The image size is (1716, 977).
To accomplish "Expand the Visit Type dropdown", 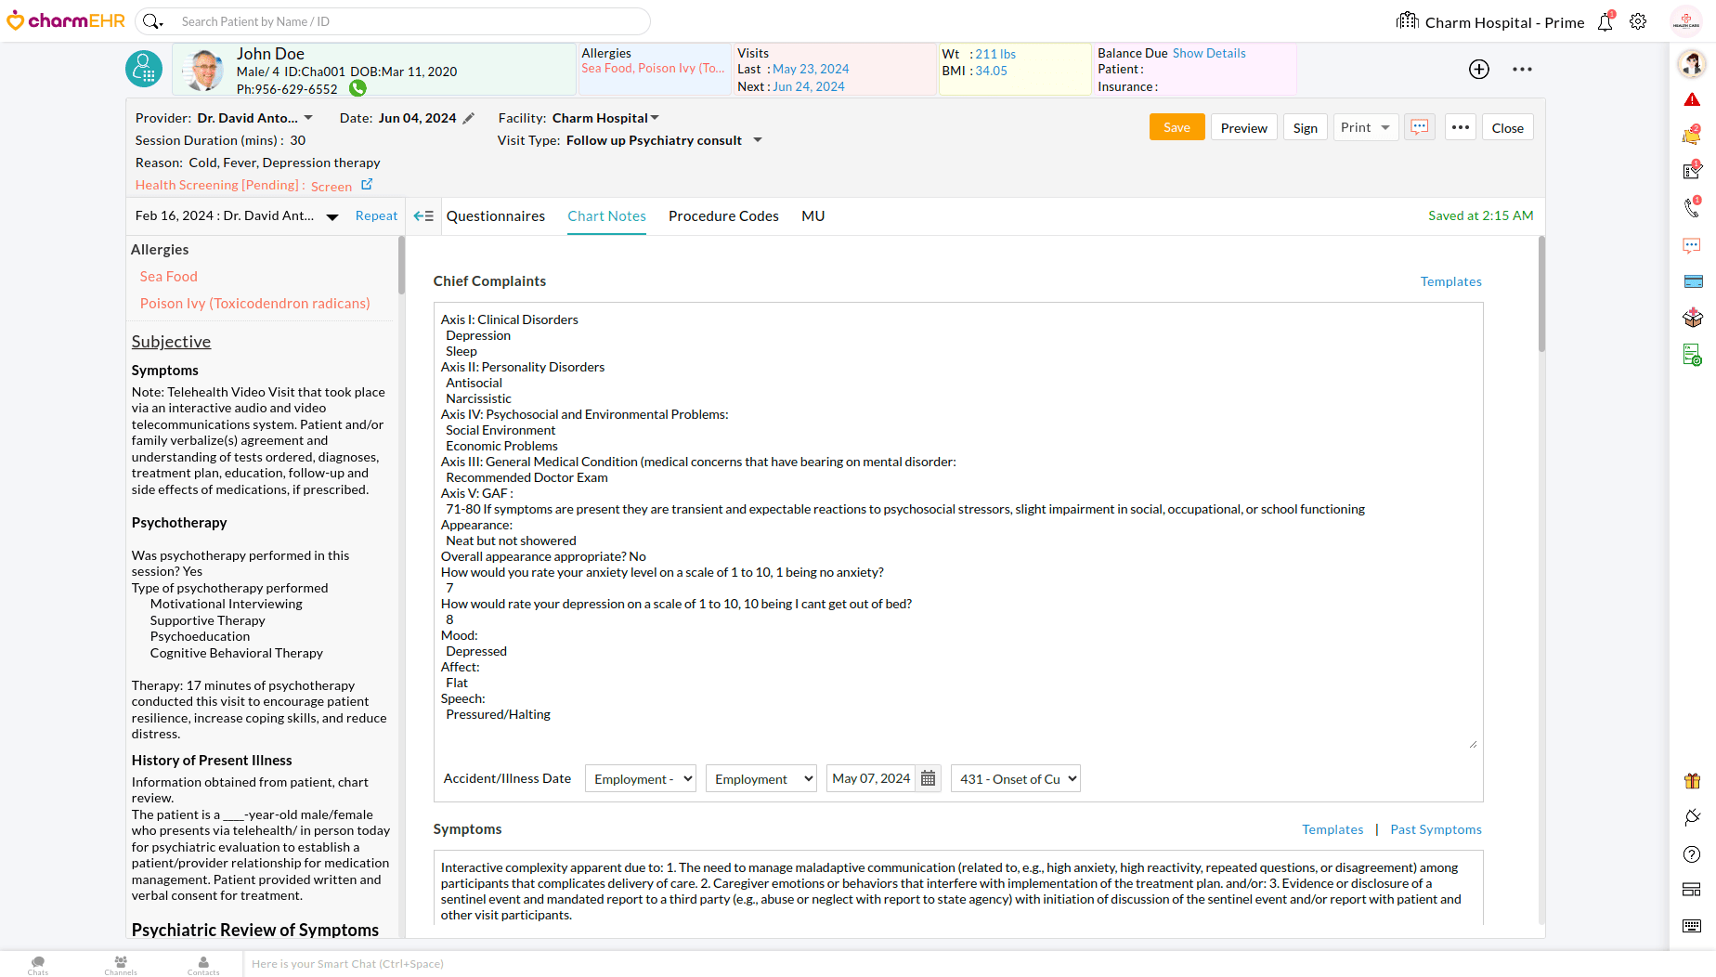I will [758, 140].
